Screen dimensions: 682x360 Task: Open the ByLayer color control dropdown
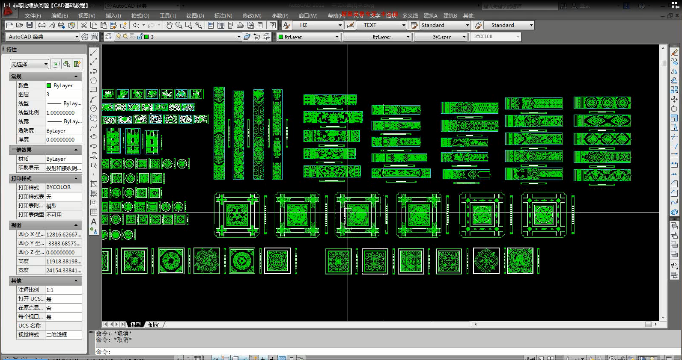tap(308, 37)
